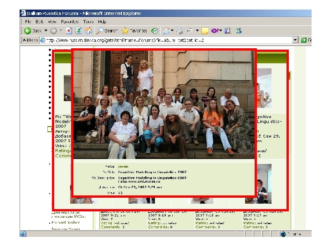
Task: Click the Edit with Word icon
Action: click(x=190, y=31)
